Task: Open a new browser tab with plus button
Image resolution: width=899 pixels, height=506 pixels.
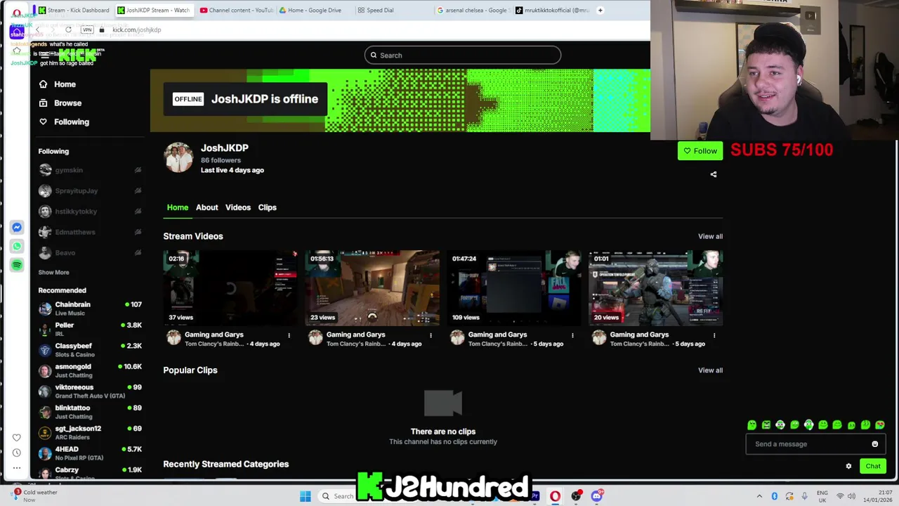Action: click(600, 10)
